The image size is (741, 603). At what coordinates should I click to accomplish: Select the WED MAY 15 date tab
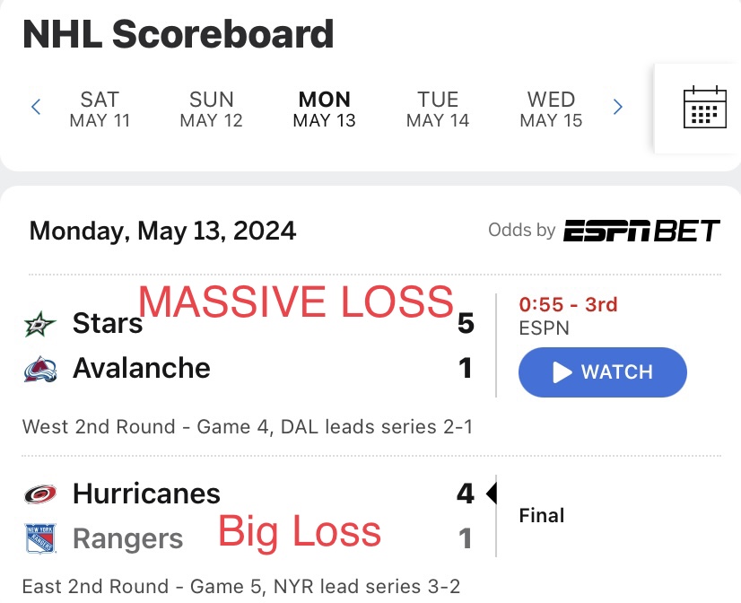click(551, 109)
